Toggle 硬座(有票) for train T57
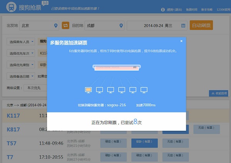Viewport: 231px width, 163px height. point(114,143)
